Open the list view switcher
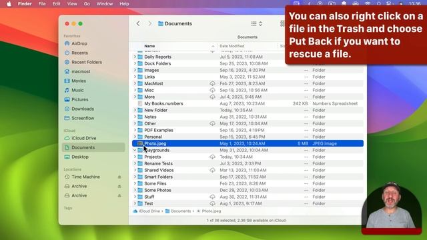 256,24
